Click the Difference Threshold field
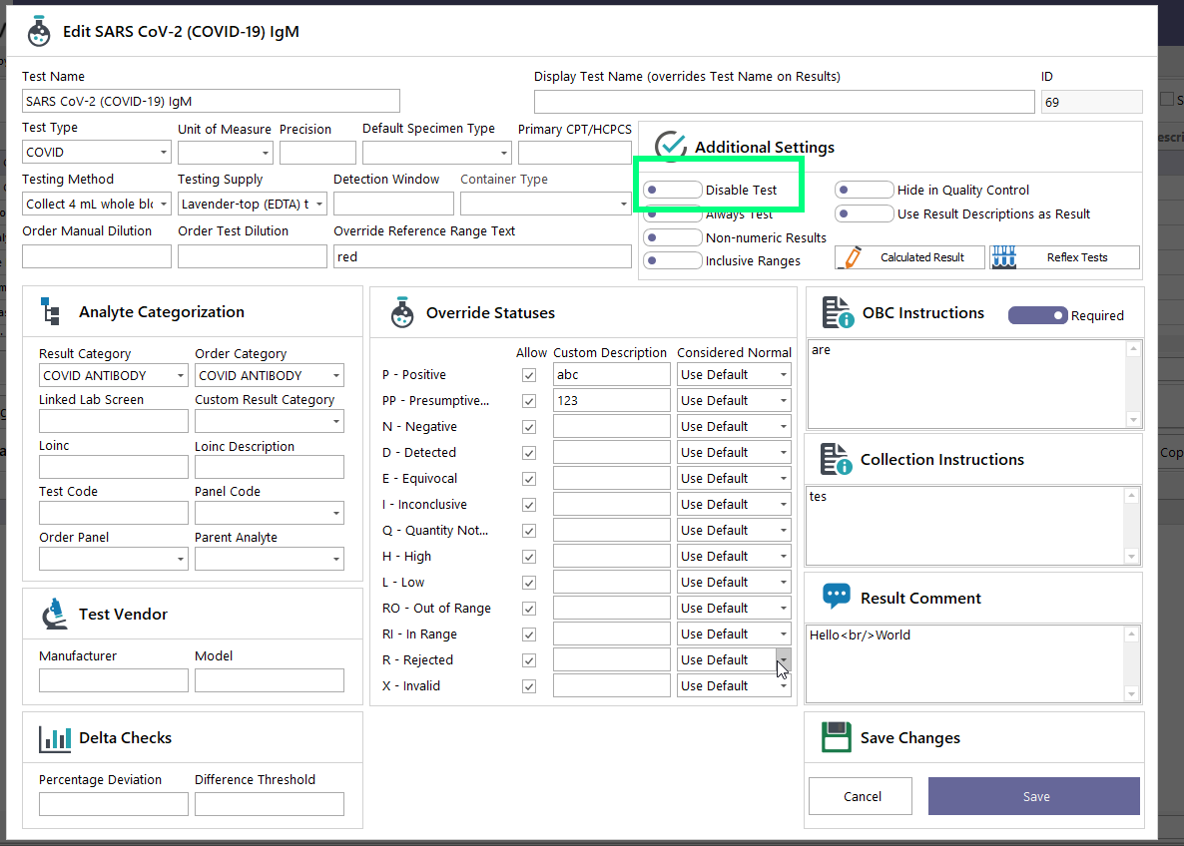The width and height of the screenshot is (1184, 846). coord(269,804)
